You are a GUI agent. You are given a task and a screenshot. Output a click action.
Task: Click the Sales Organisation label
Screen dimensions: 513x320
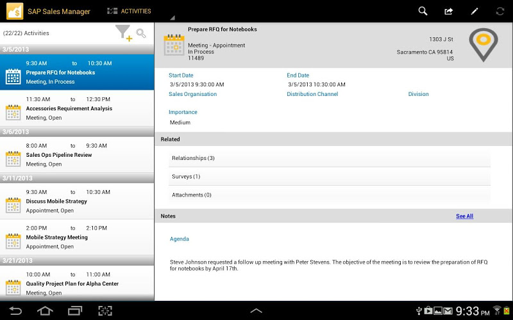tap(193, 94)
